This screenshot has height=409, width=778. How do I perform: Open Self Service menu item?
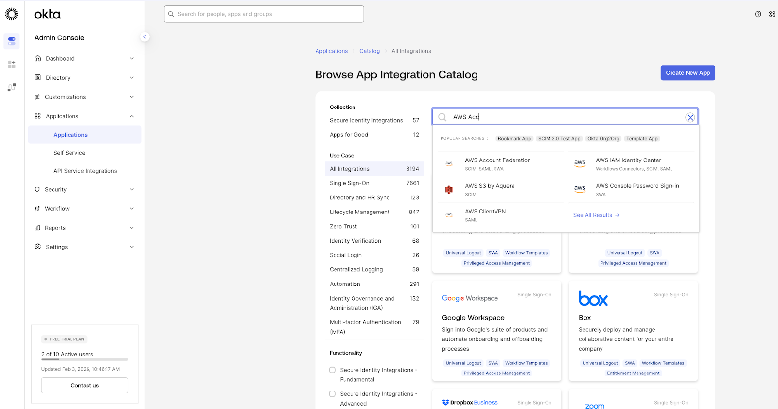pos(69,153)
